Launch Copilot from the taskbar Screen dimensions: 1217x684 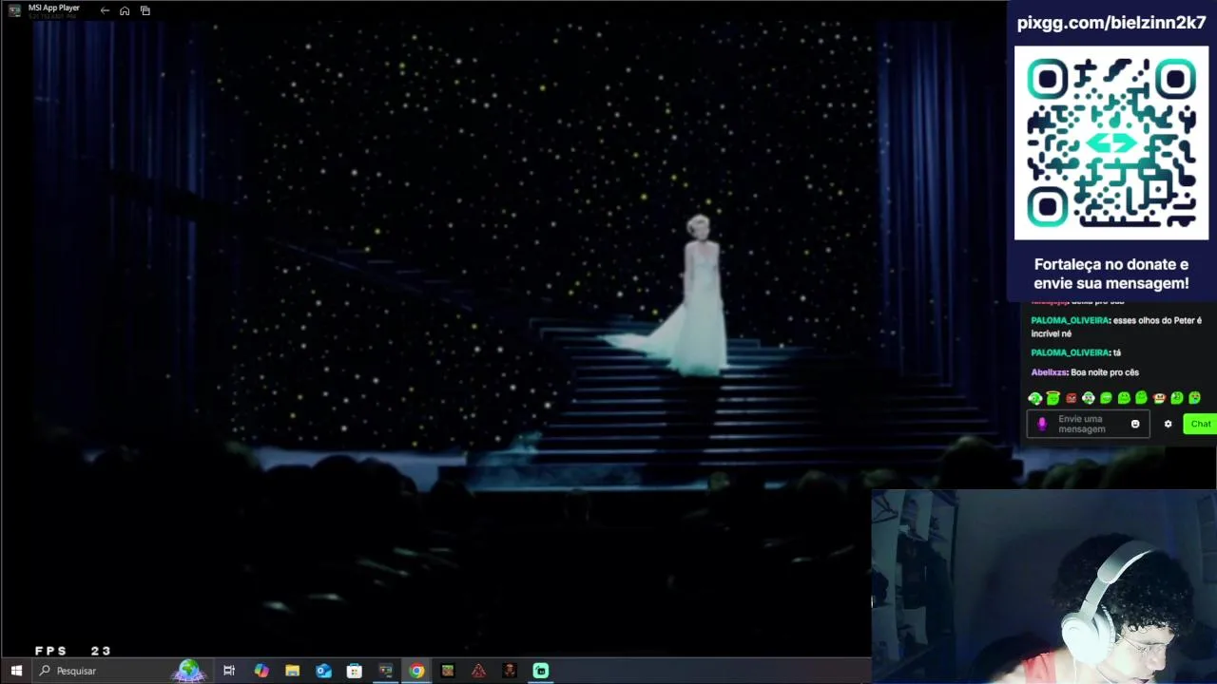pos(261,671)
